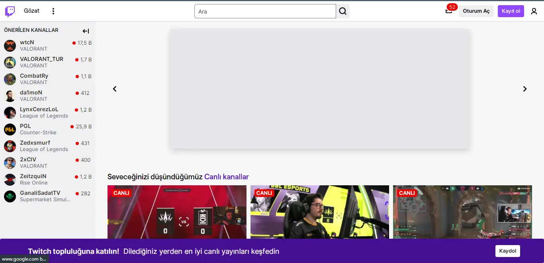This screenshot has width=544, height=263.
Task: Open the Gözat browse page
Action: [x=31, y=11]
